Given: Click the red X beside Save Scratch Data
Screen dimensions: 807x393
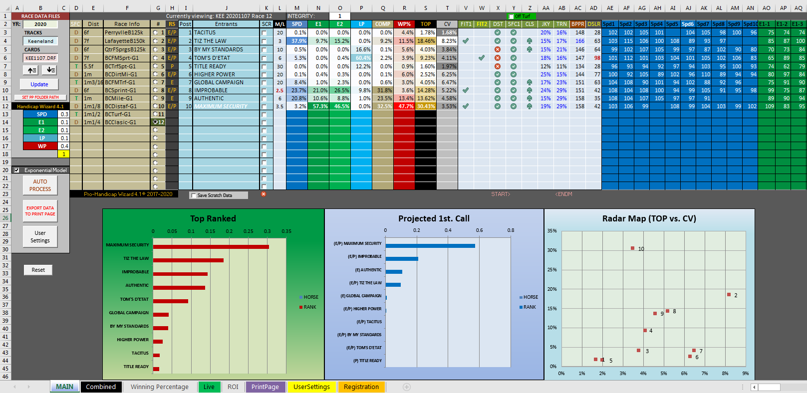Looking at the screenshot, I should (x=264, y=195).
